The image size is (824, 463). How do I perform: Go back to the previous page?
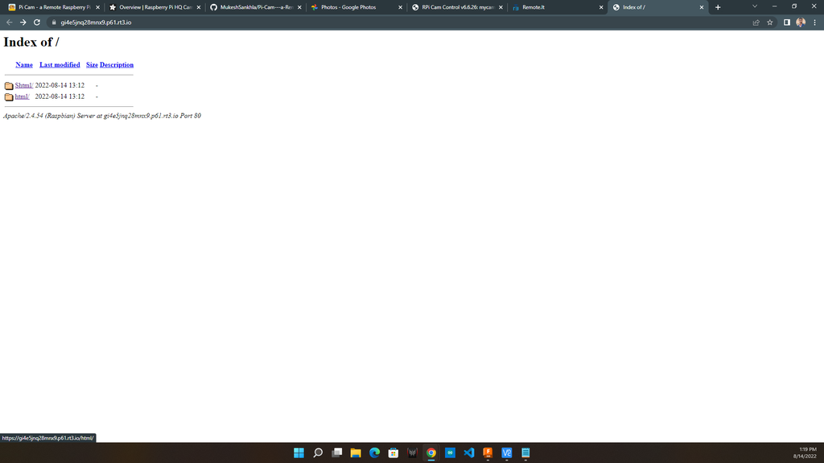pos(9,23)
